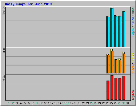Click the cyan pages bar for day 26
This screenshot has height=106, width=136.
coord(108,32)
